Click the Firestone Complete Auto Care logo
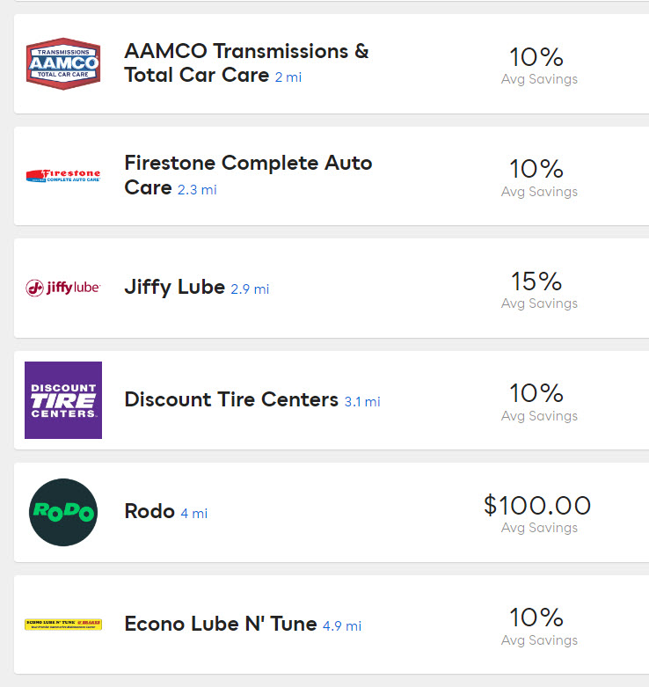This screenshot has width=649, height=687. (62, 176)
